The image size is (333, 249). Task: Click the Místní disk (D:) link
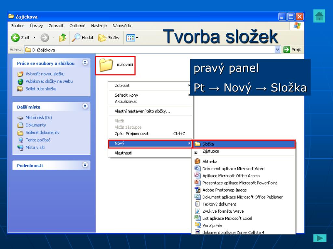[x=39, y=117]
